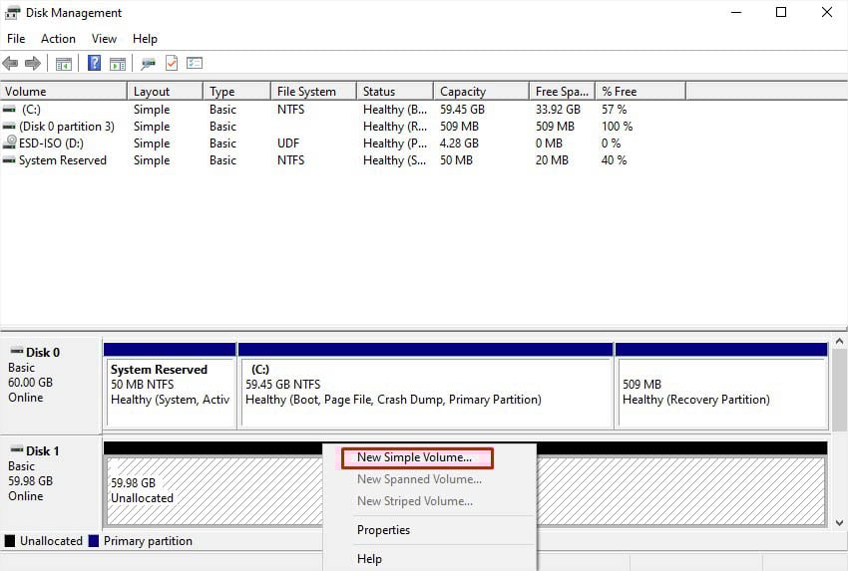Choose New Simple Volume from context menu

[x=415, y=457]
